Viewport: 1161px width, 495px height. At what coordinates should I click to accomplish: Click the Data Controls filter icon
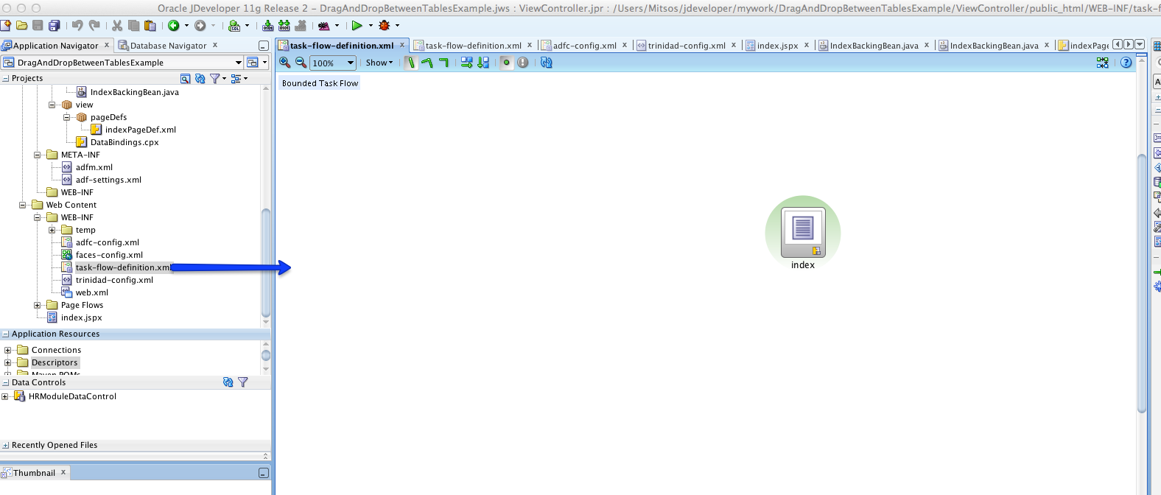[x=243, y=382]
